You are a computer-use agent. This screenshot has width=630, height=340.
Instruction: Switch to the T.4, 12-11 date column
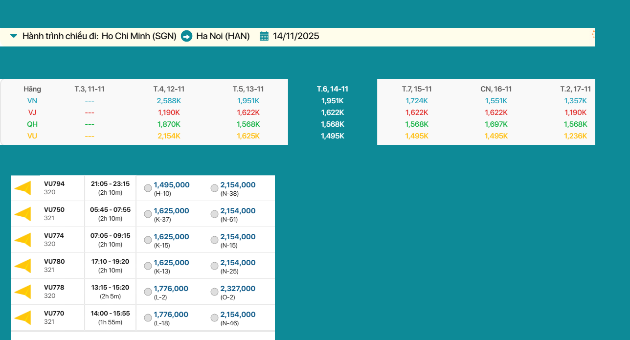click(x=169, y=89)
